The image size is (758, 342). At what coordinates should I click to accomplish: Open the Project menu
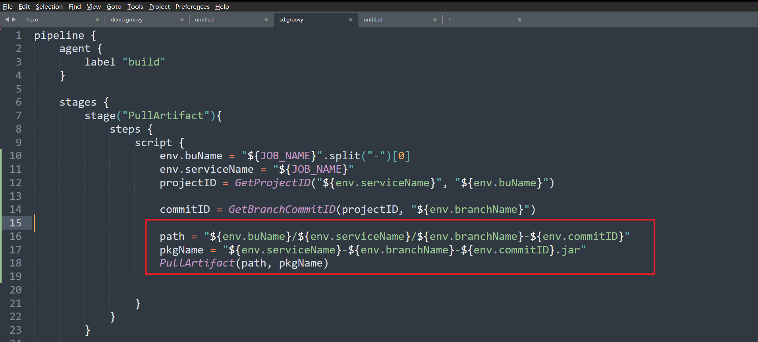point(159,6)
